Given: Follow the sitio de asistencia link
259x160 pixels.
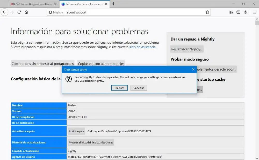Looking at the screenshot, I should pyautogui.click(x=142, y=47).
